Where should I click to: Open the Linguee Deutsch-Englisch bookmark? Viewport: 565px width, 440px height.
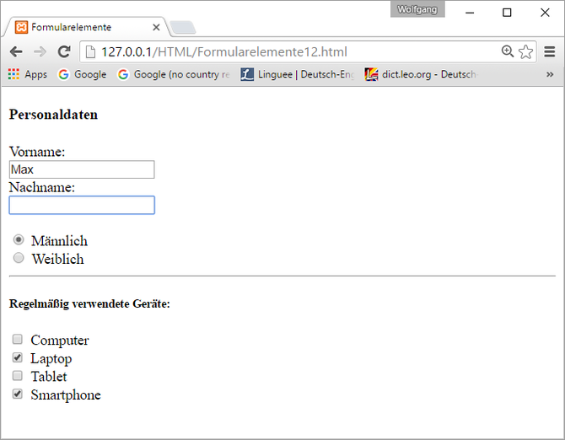click(x=298, y=74)
